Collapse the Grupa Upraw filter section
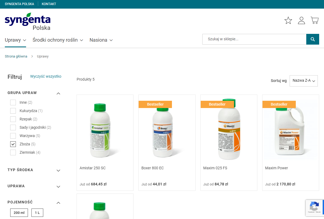The height and width of the screenshot is (219, 324). pos(58,93)
